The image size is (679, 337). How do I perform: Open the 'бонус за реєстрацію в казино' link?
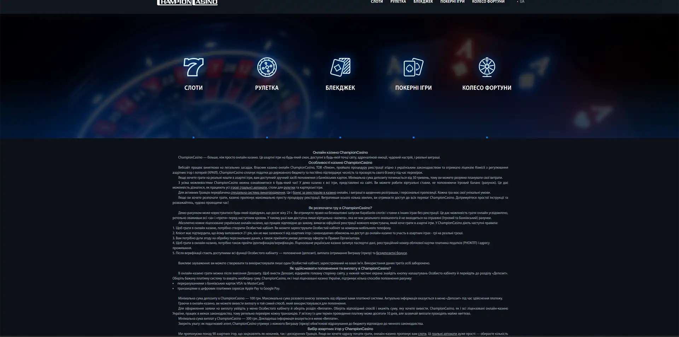tap(314, 193)
